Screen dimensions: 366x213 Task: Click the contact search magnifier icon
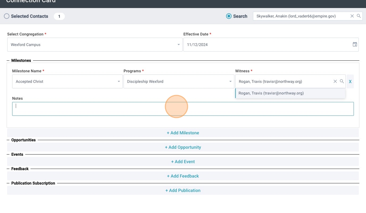tap(359, 16)
